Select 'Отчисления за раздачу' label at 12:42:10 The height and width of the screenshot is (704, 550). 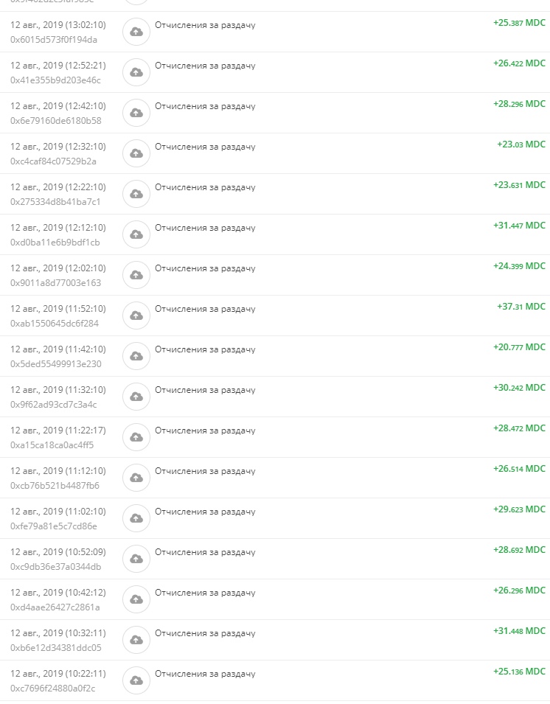(205, 106)
